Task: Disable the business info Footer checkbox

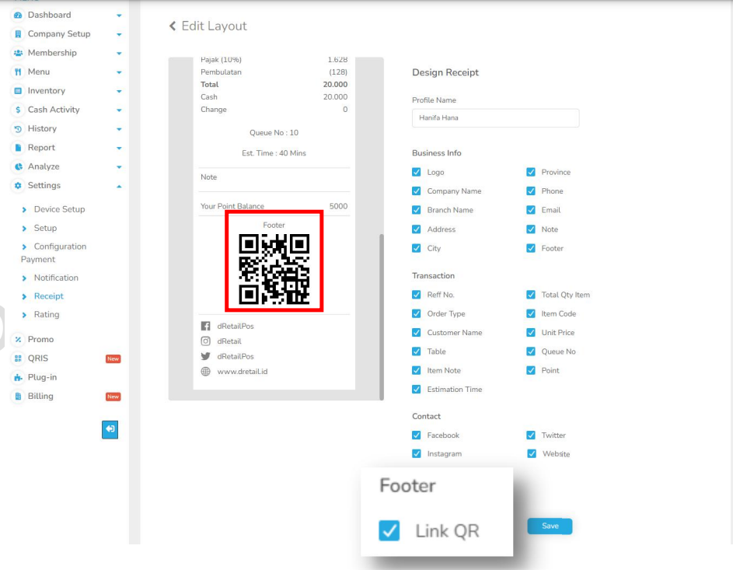Action: click(531, 248)
